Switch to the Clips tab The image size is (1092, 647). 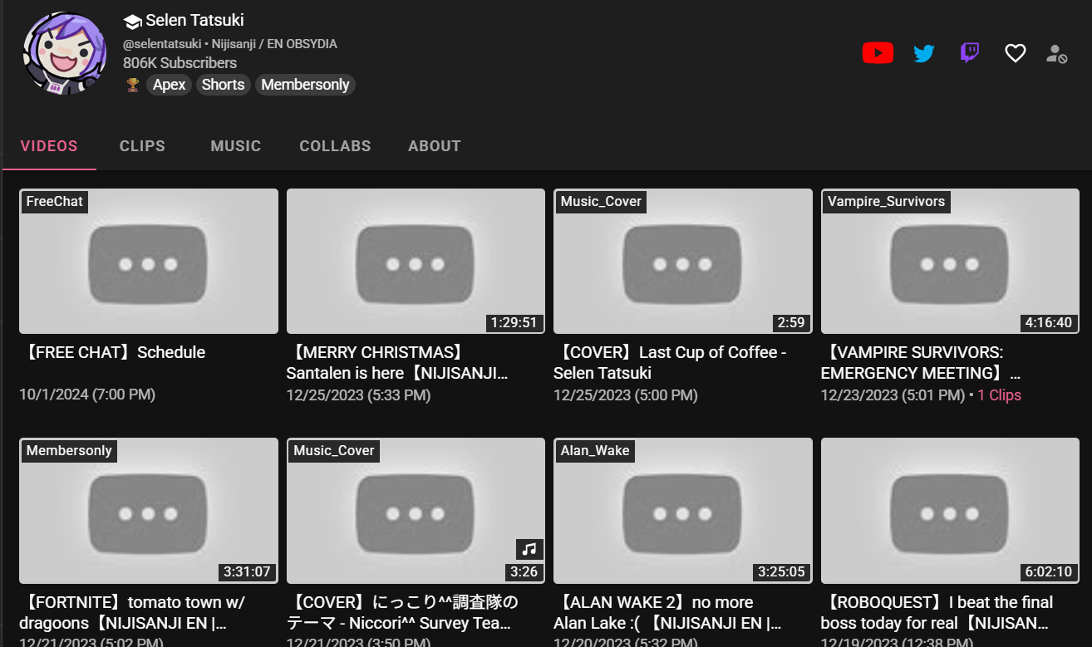tap(142, 146)
